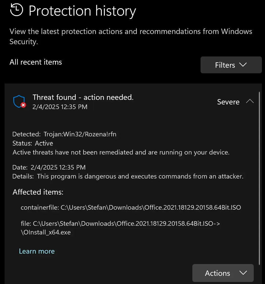
Task: Click the threat timestamp 2/4/2025 12:35 PM
Action: pos(60,107)
